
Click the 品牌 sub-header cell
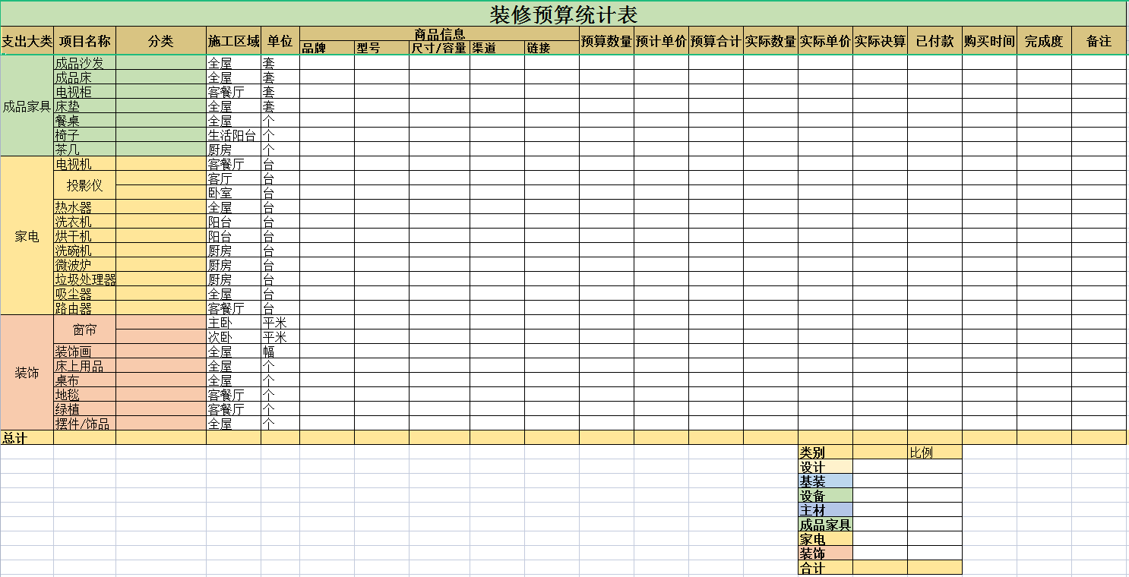click(327, 48)
